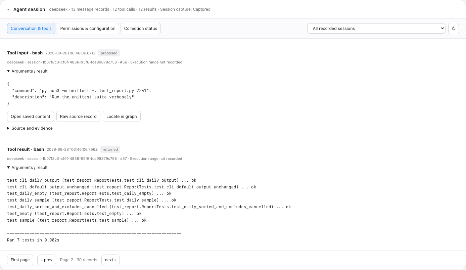Click the test_sample result line
This screenshot has width=466, height=270.
(x=77, y=220)
